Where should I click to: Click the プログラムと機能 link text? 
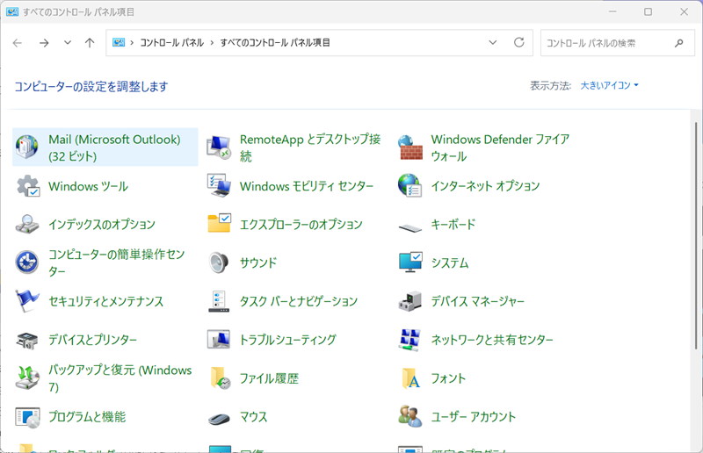(87, 417)
